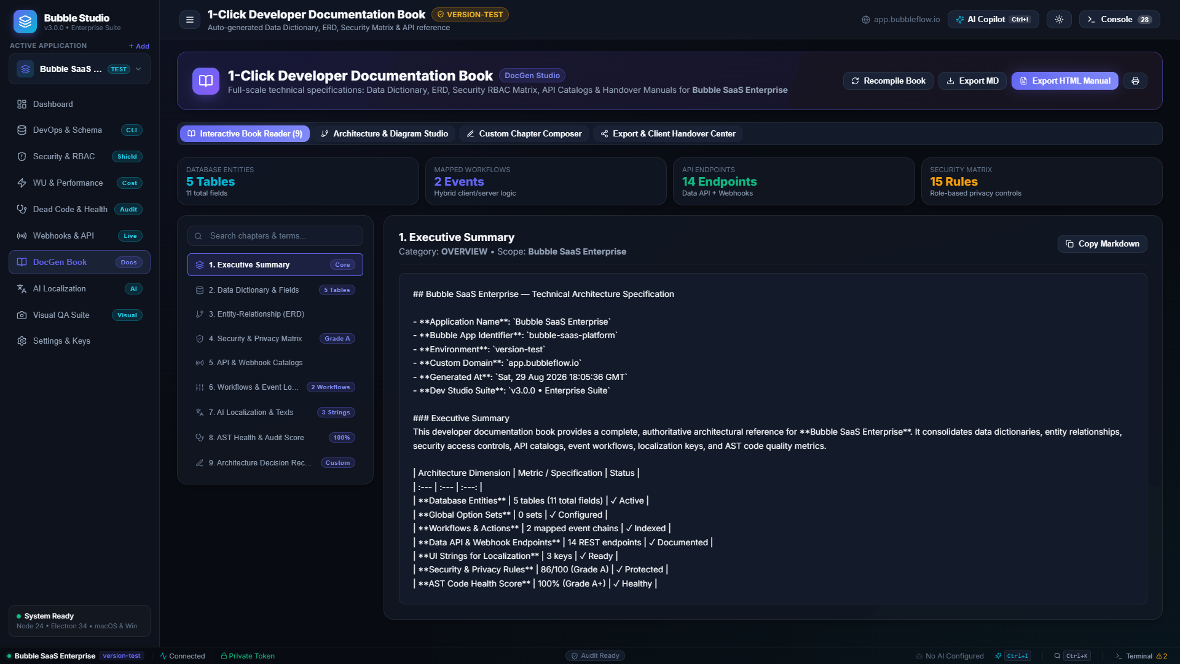Click Export HTML Manual
Image resolution: width=1180 pixels, height=664 pixels.
pos(1064,81)
